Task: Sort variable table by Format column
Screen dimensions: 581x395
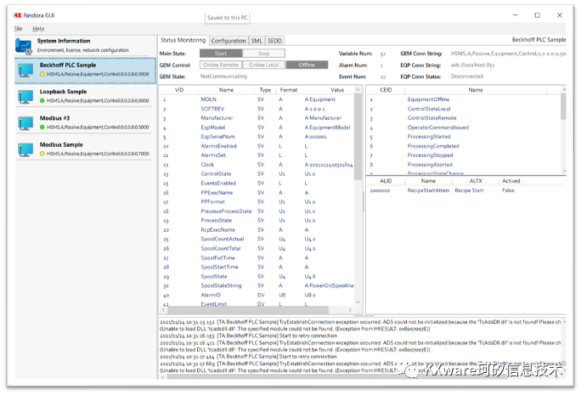Action: pyautogui.click(x=289, y=90)
